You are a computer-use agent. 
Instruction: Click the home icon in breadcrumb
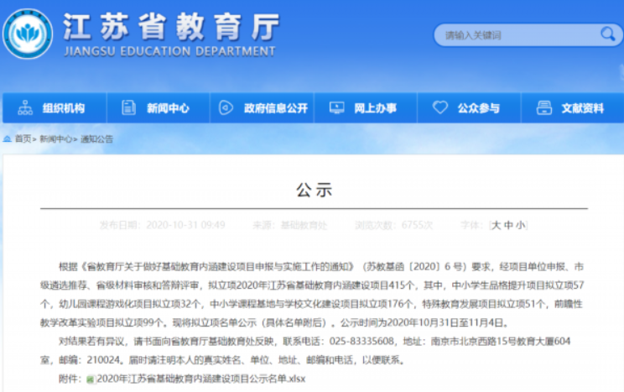pyautogui.click(x=7, y=139)
